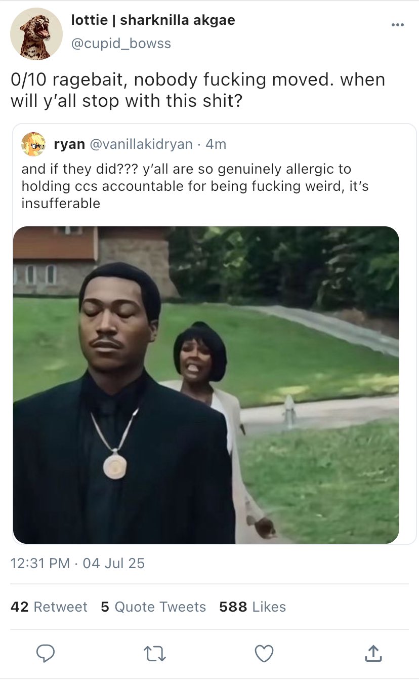The height and width of the screenshot is (680, 419).
Task: Like the tweet with heart icon
Action: (x=264, y=654)
